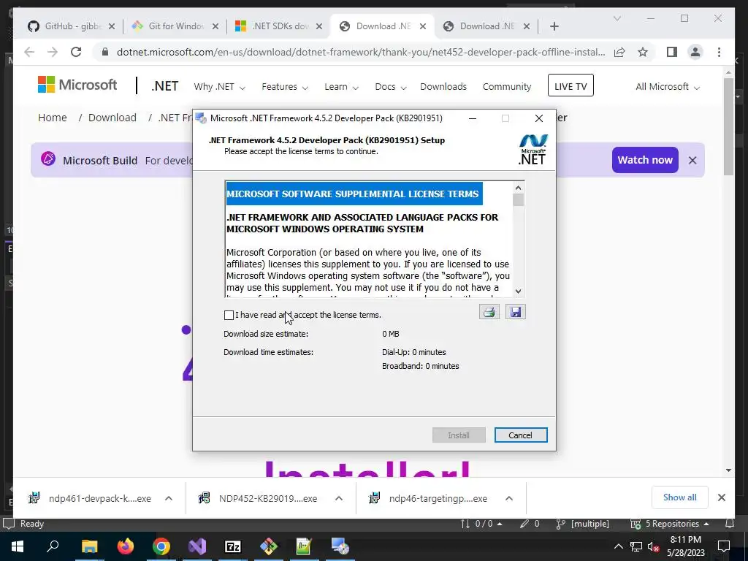Click Watch now button
Viewport: 748px width, 561px height.
(645, 160)
